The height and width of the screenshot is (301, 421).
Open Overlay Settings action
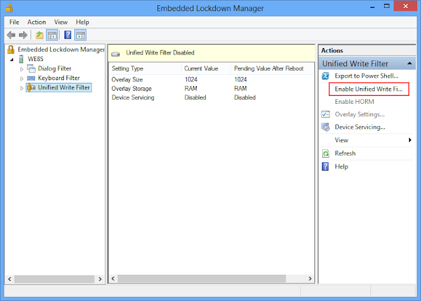coord(360,114)
